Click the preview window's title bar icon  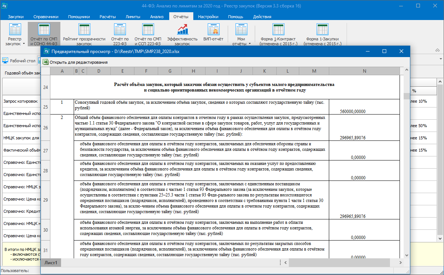point(46,51)
